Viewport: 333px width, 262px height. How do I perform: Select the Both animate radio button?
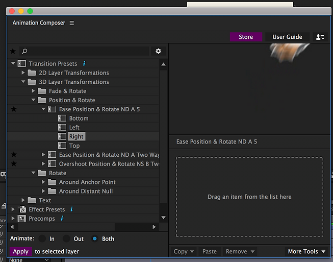click(x=95, y=239)
